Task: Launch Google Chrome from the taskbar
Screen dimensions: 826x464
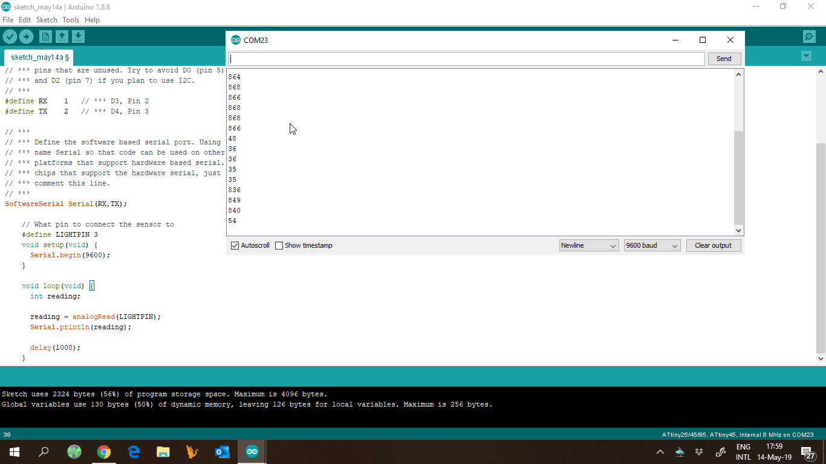Action: click(104, 452)
